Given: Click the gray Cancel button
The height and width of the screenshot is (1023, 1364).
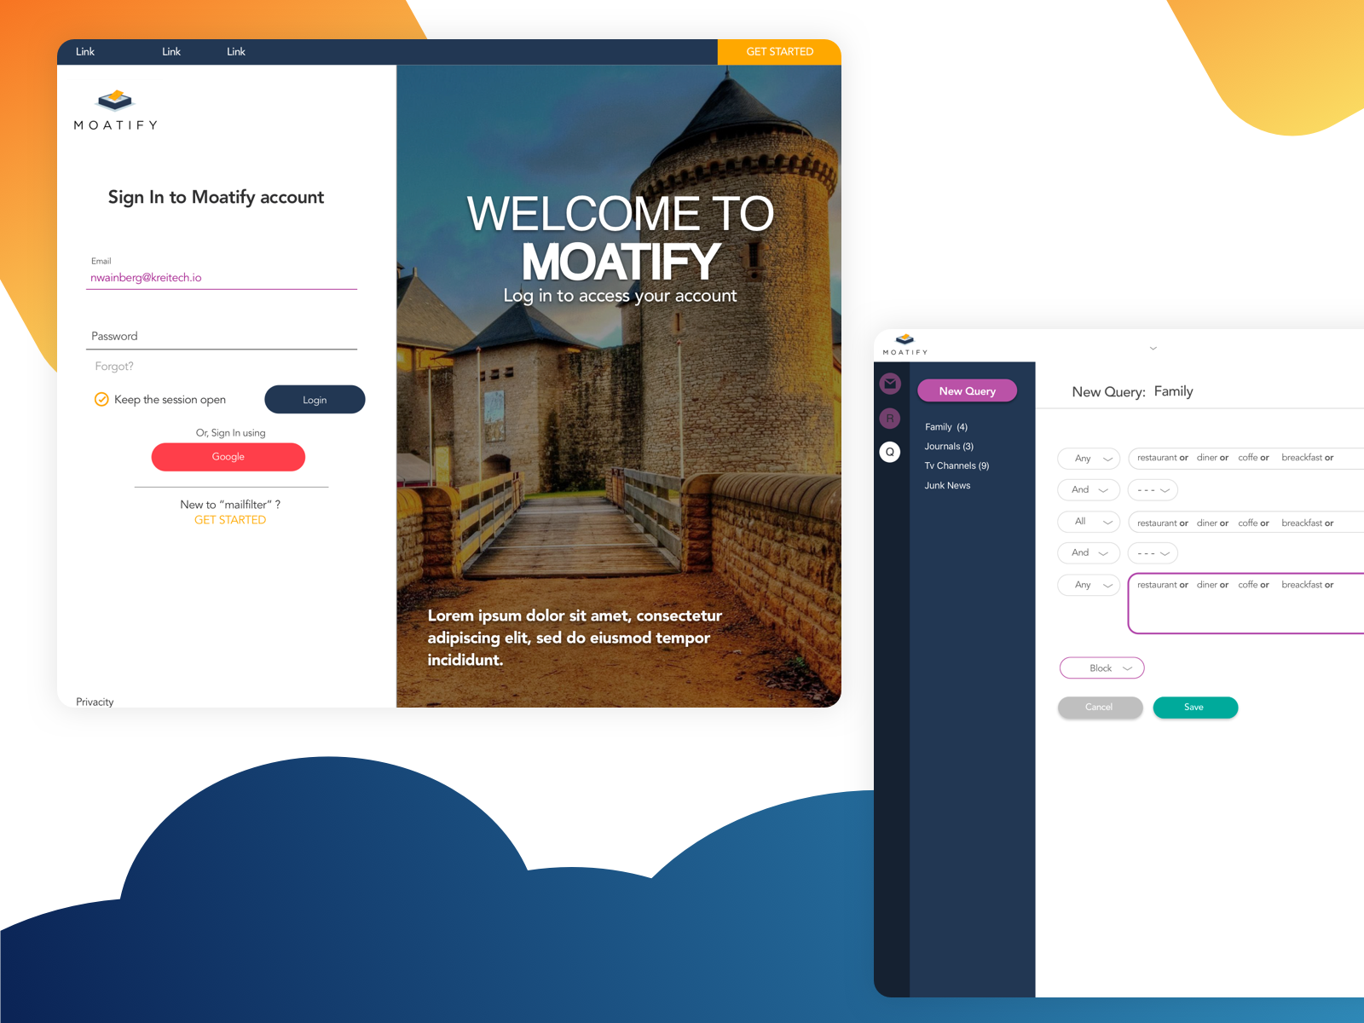Looking at the screenshot, I should click(x=1101, y=708).
